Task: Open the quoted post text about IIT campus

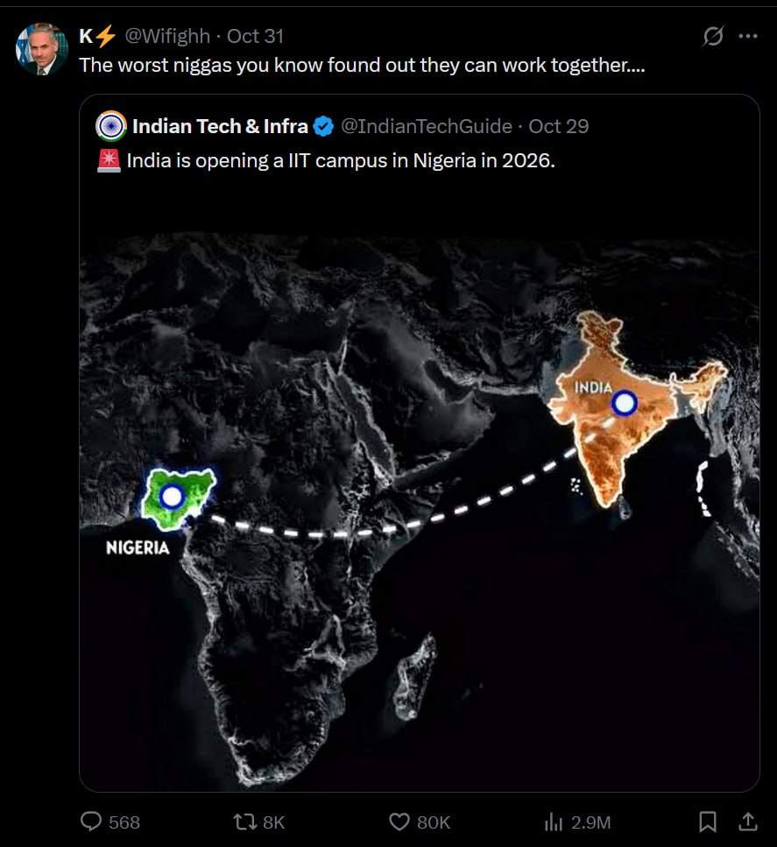Action: pos(341,161)
